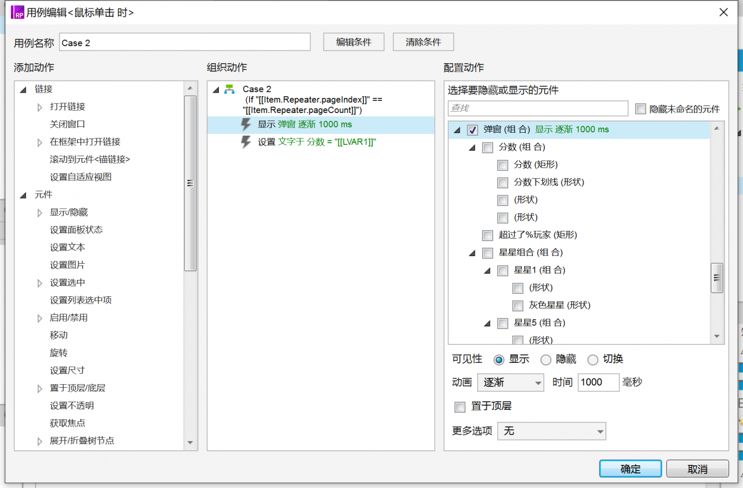The image size is (743, 488).
Task: Choose the 设置面板状态 action
Action: click(76, 230)
